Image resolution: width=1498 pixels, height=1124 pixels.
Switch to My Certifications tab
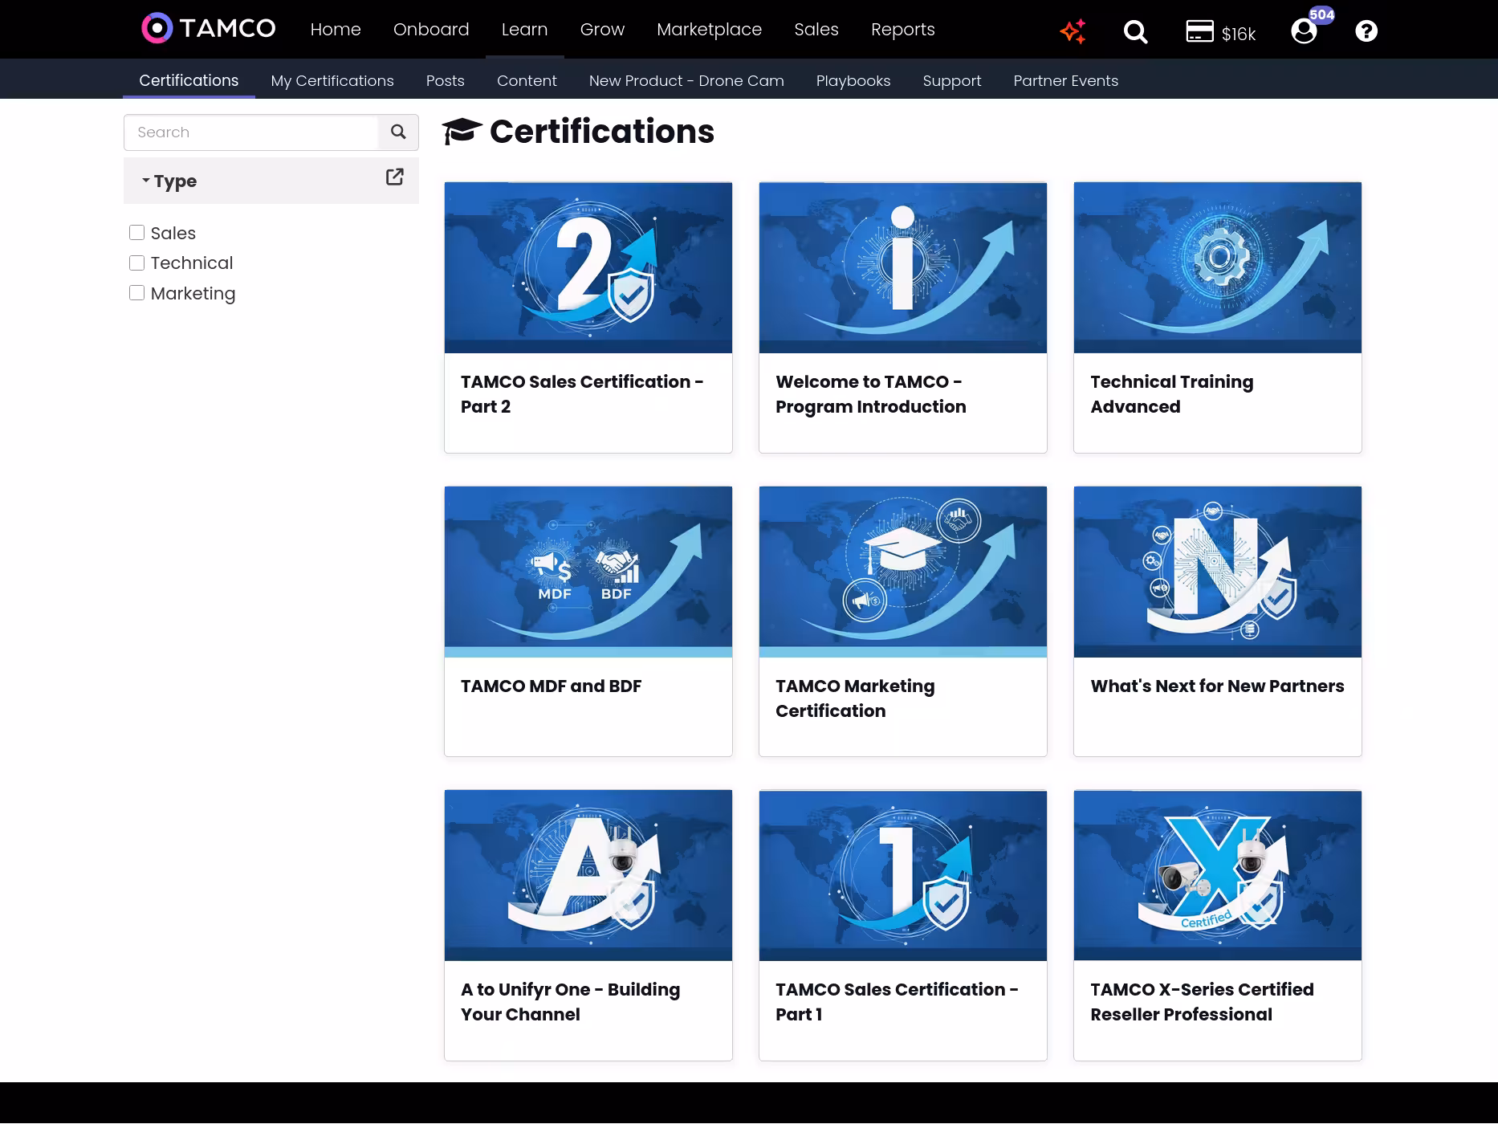[332, 81]
